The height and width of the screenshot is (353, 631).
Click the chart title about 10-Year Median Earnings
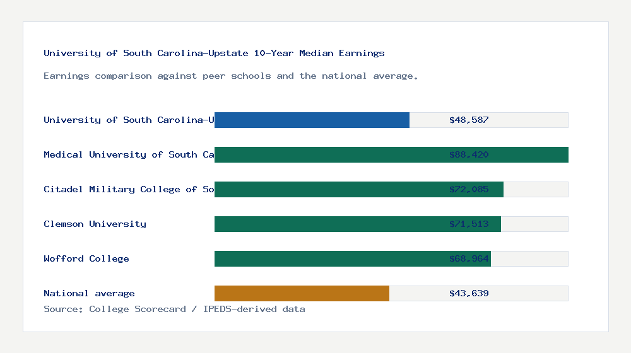tap(214, 53)
